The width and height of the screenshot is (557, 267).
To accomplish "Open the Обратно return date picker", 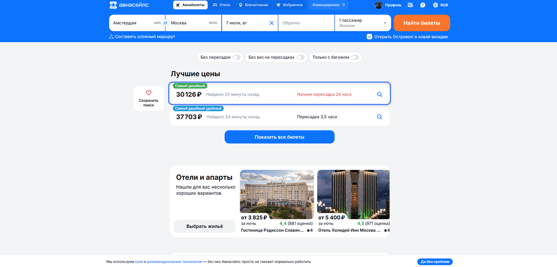I will (306, 23).
